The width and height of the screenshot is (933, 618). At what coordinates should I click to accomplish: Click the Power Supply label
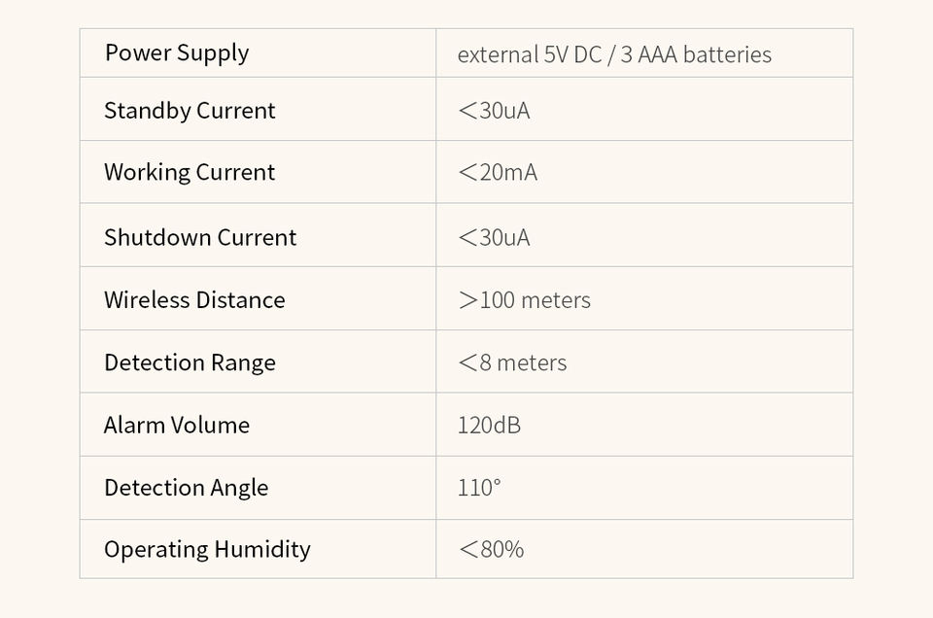177,53
